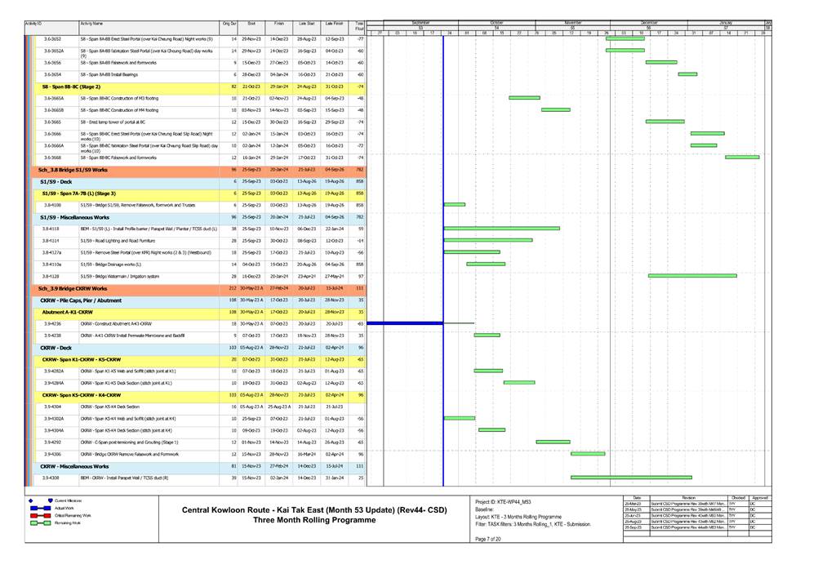Image resolution: width=818 pixels, height=578 pixels.
Task: Click the Critical Remaining Work legend bar
Action: [x=37, y=516]
